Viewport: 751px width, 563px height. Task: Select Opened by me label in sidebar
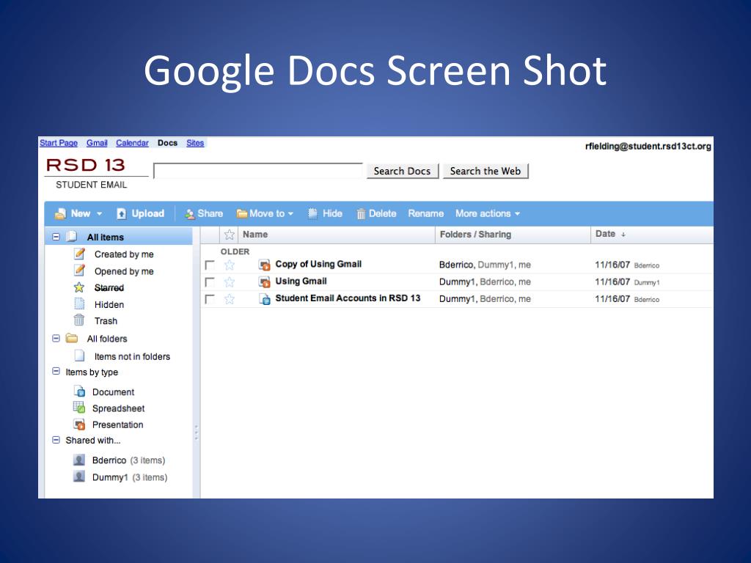coord(124,271)
